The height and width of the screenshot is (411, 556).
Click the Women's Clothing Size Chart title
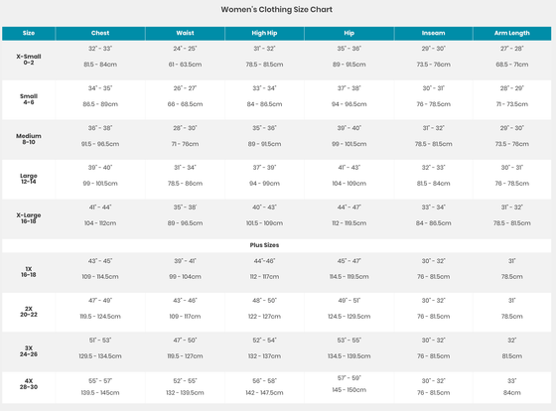277,10
